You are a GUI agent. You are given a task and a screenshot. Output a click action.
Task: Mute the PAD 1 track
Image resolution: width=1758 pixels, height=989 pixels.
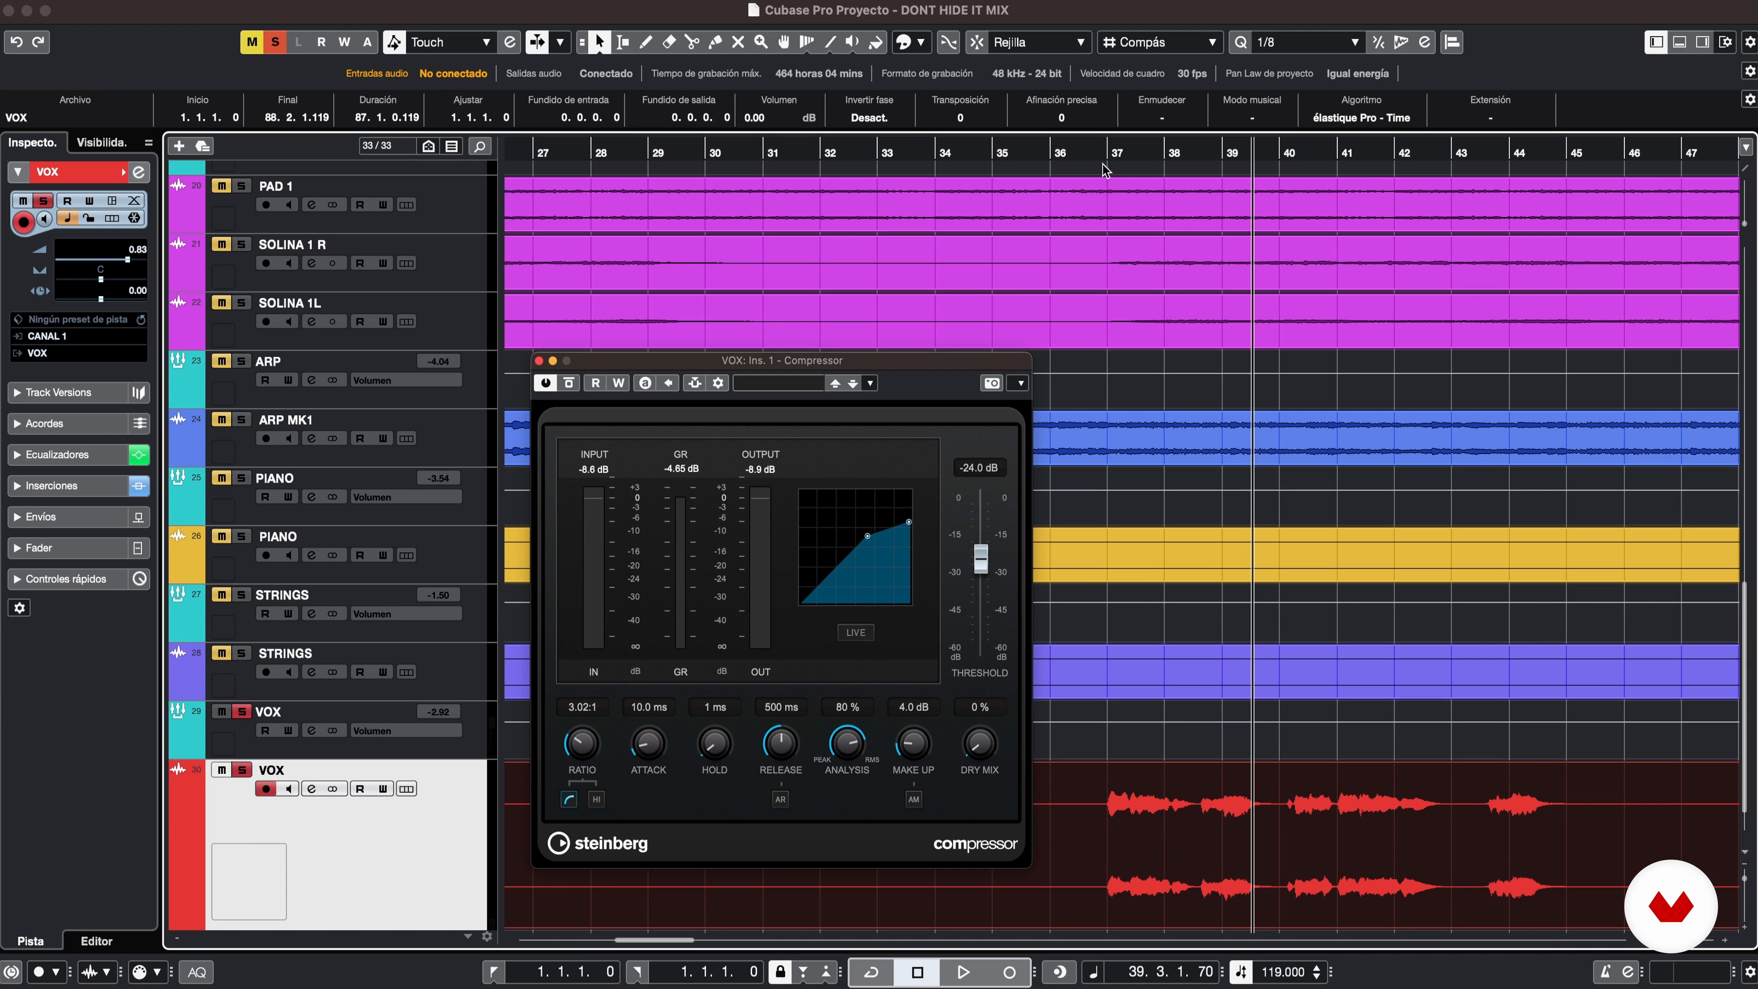[221, 185]
